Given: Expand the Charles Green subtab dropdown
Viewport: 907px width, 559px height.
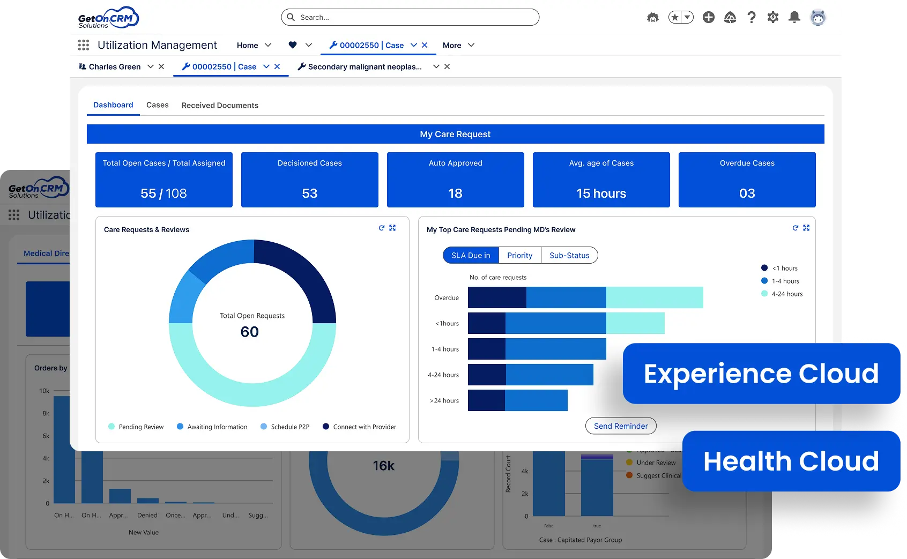Looking at the screenshot, I should [x=150, y=66].
